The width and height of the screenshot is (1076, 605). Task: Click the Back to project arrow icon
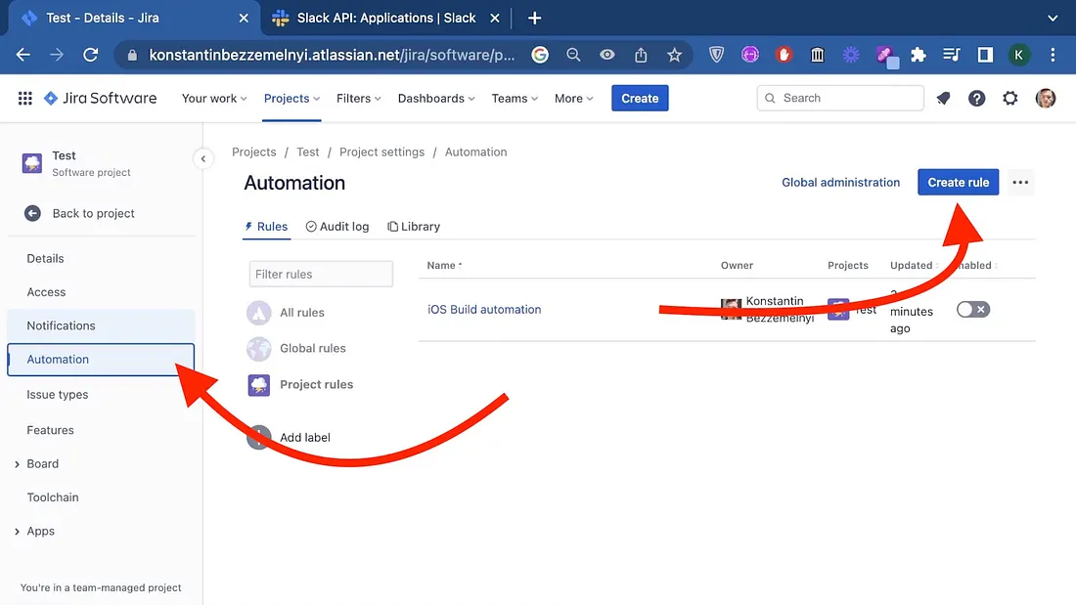(32, 213)
